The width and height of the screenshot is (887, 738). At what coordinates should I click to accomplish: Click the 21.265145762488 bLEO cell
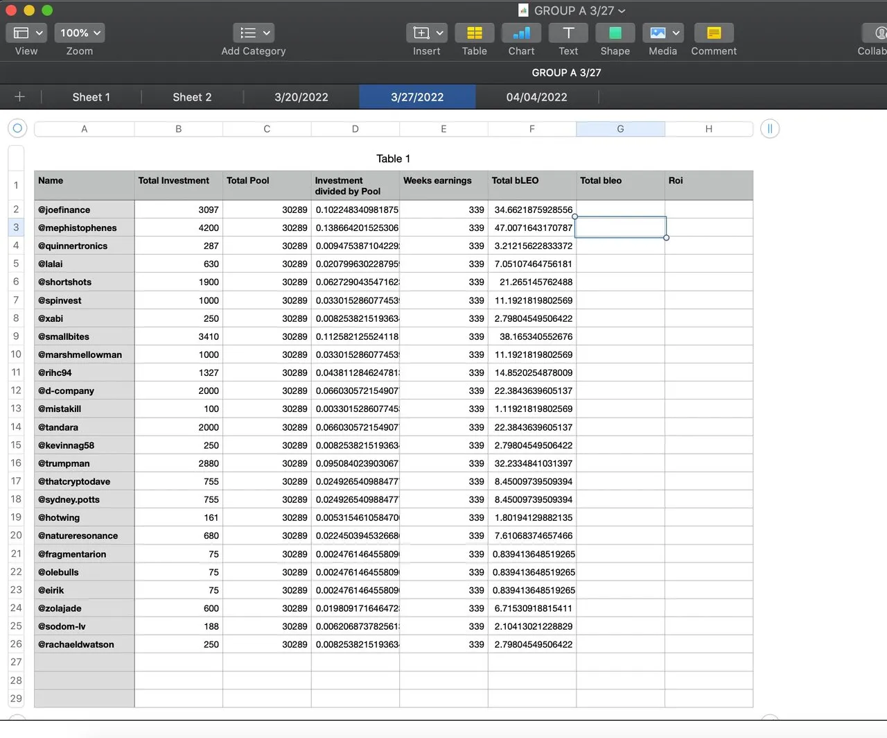pos(532,282)
